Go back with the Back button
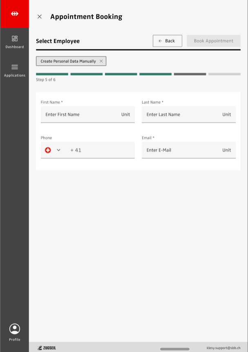 (x=167, y=41)
